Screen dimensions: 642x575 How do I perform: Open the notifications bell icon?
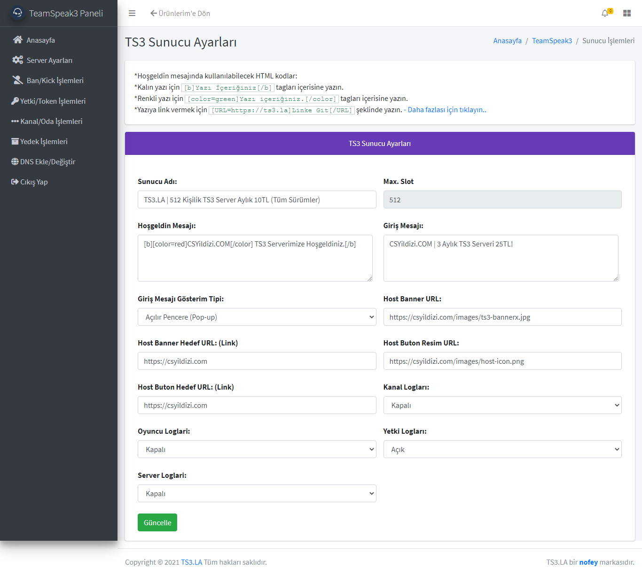coord(605,13)
